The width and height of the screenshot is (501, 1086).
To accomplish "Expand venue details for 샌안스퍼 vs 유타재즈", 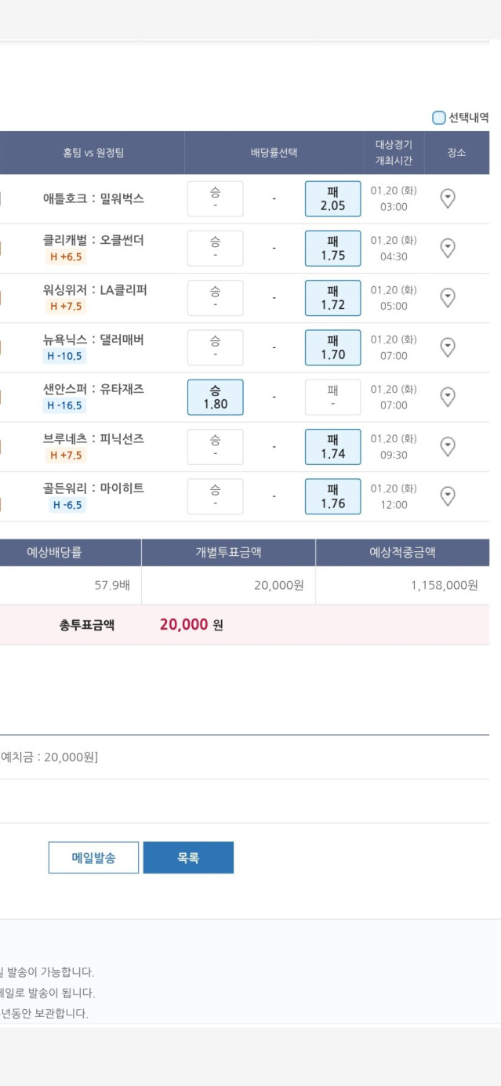I will click(x=447, y=397).
